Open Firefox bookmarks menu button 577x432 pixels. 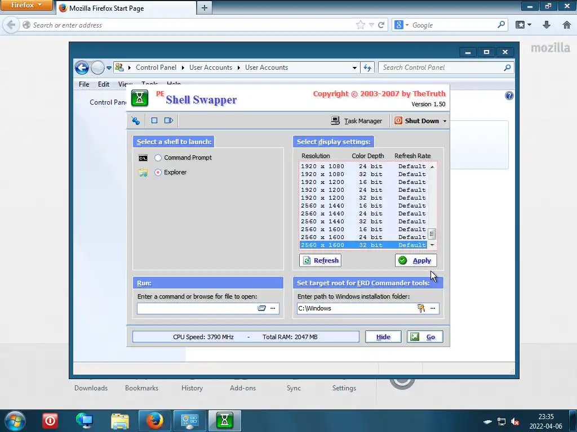[x=523, y=25]
